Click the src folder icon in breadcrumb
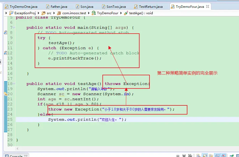Viewport: 239px width, 157px height. [x=44, y=13]
